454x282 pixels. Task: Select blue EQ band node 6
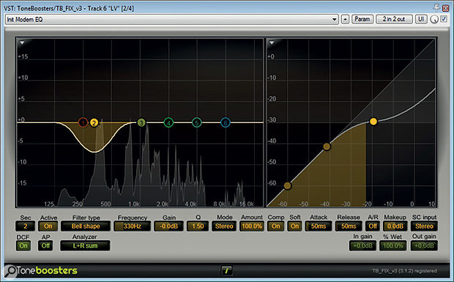pyautogui.click(x=226, y=123)
